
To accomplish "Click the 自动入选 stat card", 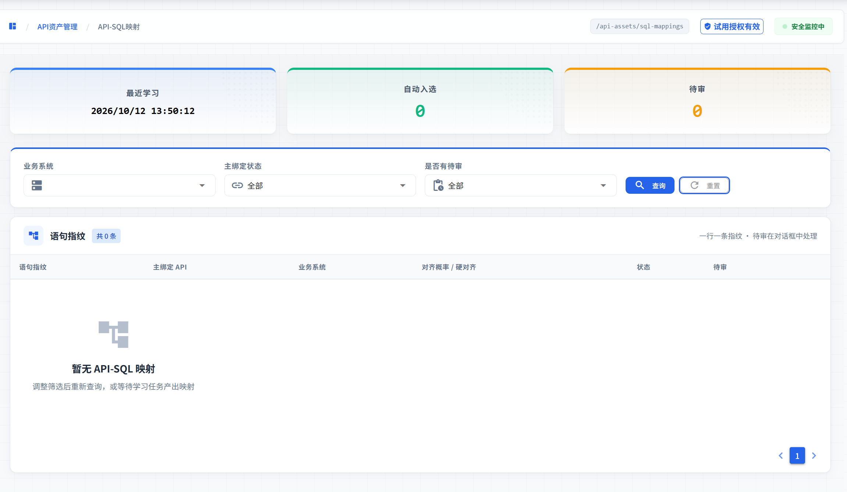I will 420,101.
